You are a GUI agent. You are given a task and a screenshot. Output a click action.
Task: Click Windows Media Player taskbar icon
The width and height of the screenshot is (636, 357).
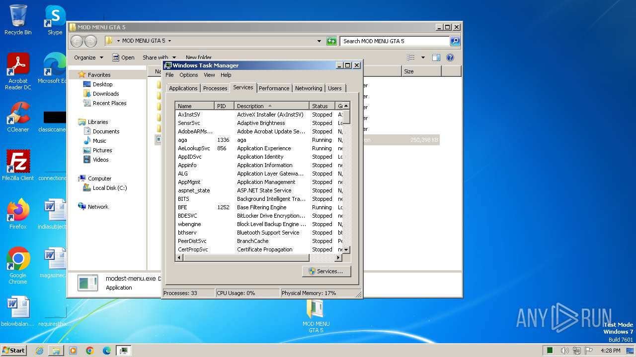click(73, 351)
